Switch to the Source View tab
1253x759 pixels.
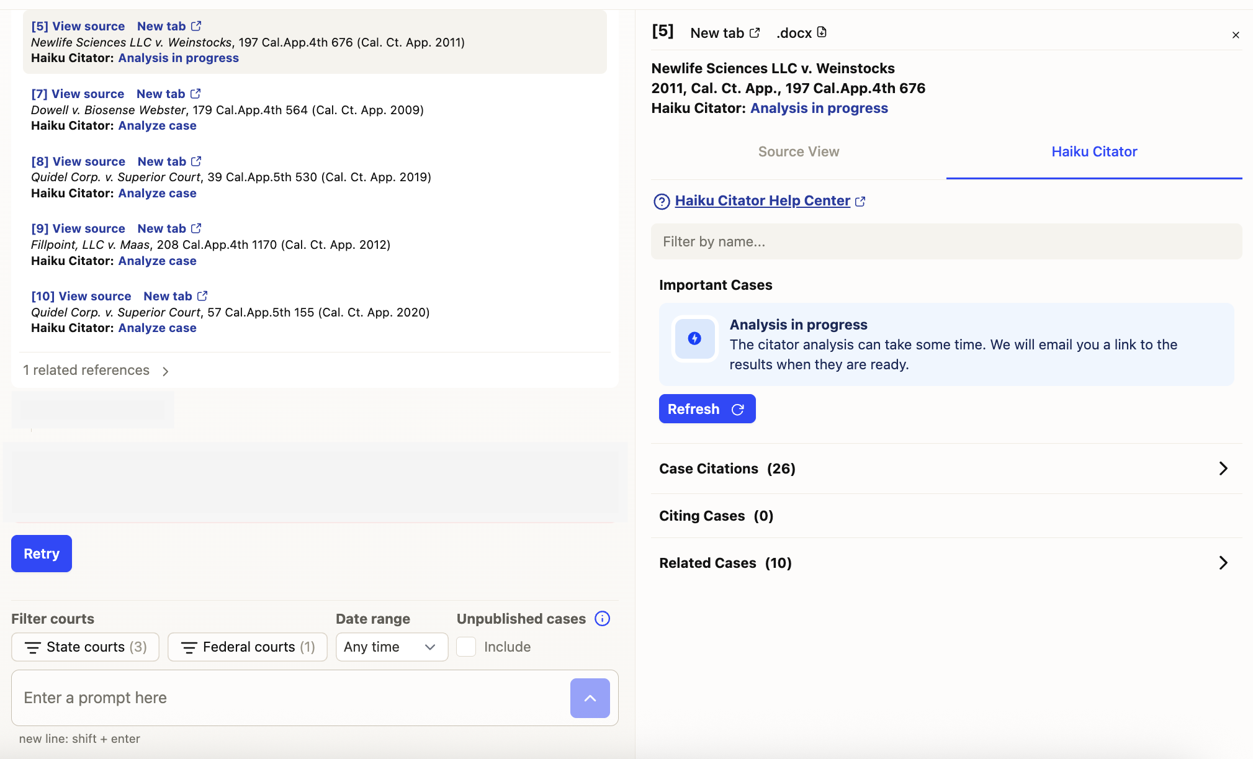pos(798,151)
